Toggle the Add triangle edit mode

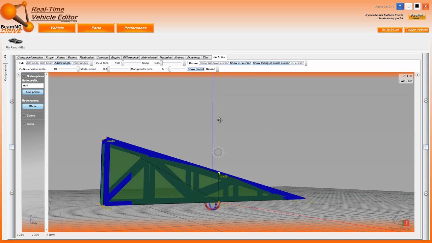62,63
